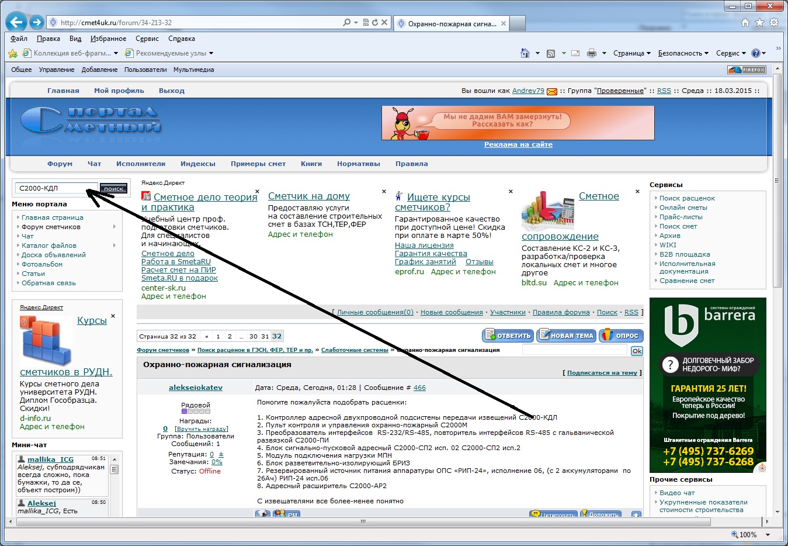Open user profile 'alekseiokatev'
Viewport: 788px width, 546px height.
pos(196,388)
